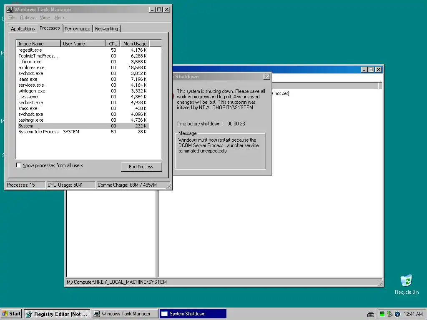Close the Windows Task Manager window
Screen dimensions: 427x320
(x=167, y=10)
